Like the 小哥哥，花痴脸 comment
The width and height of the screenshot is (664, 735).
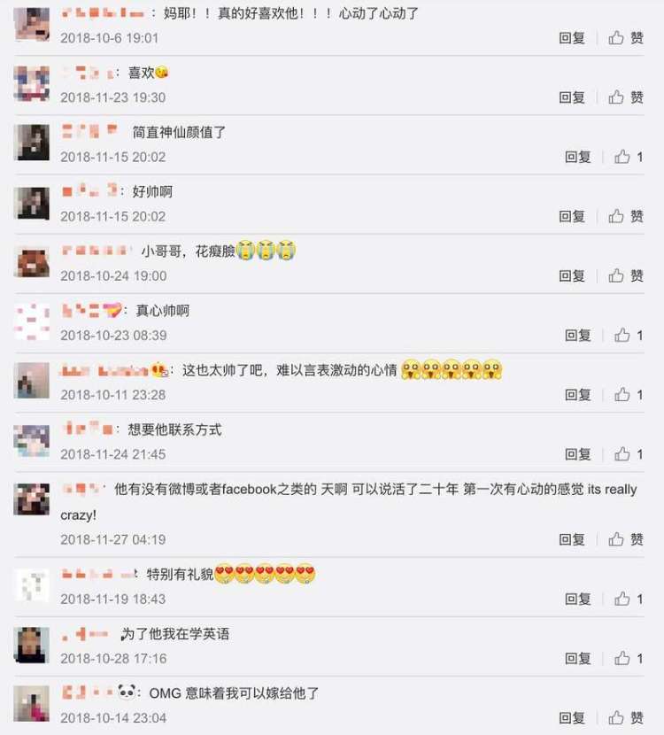pyautogui.click(x=625, y=275)
